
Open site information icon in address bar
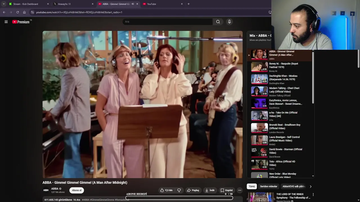coord(32,12)
